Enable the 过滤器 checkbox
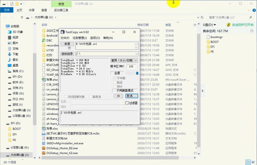The height and width of the screenshot is (165, 257). (x=127, y=103)
